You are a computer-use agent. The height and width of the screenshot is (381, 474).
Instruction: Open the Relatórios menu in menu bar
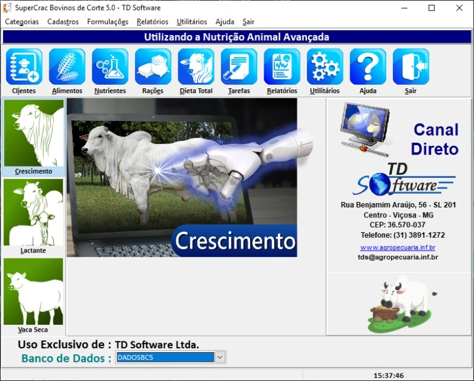click(152, 22)
